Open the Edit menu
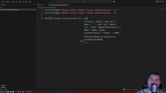Image resolution: width=166 pixels, height=93 pixels. (x=3, y=2)
